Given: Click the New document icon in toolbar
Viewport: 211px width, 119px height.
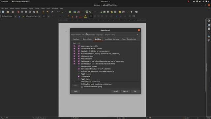Looking at the screenshot, I should pyautogui.click(x=3, y=12).
